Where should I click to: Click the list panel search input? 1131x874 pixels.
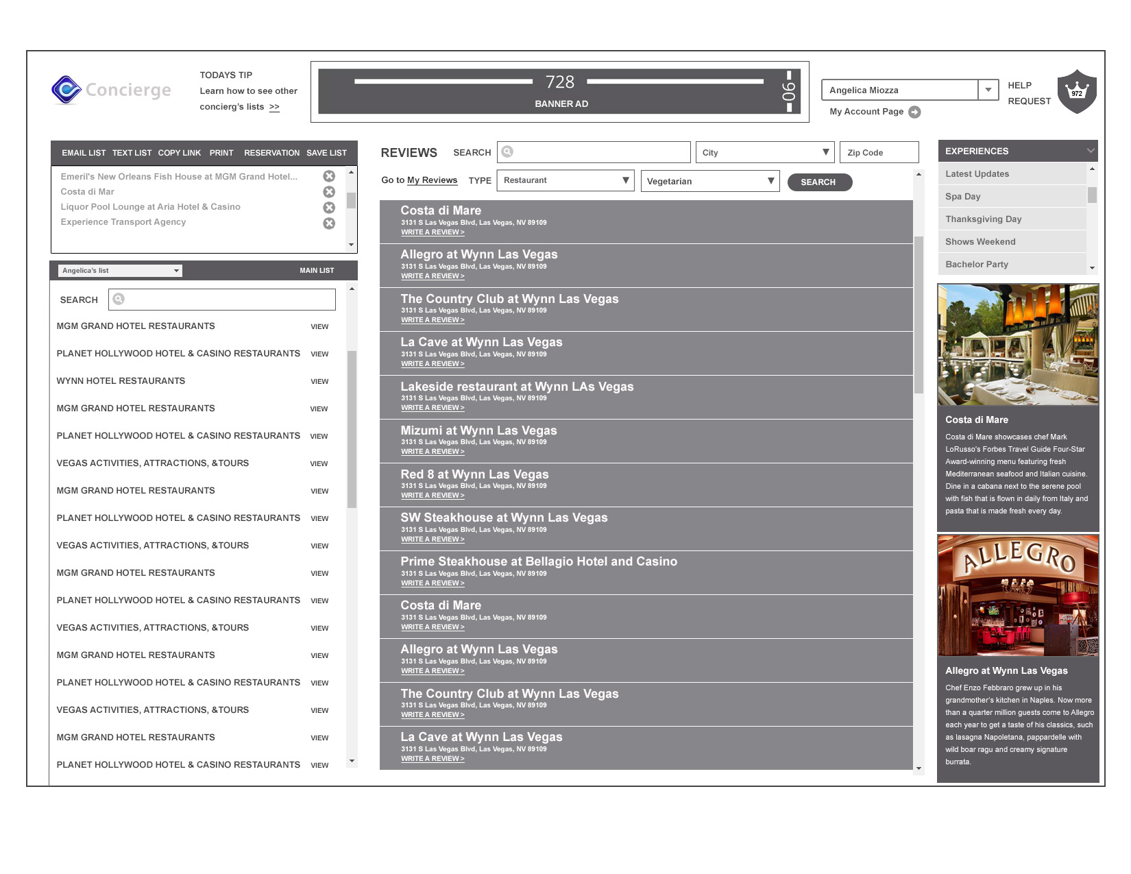(222, 300)
